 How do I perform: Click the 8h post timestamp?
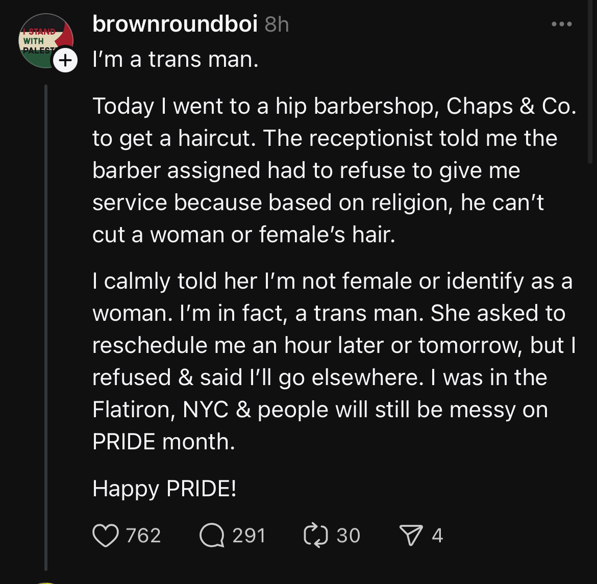pos(277,24)
